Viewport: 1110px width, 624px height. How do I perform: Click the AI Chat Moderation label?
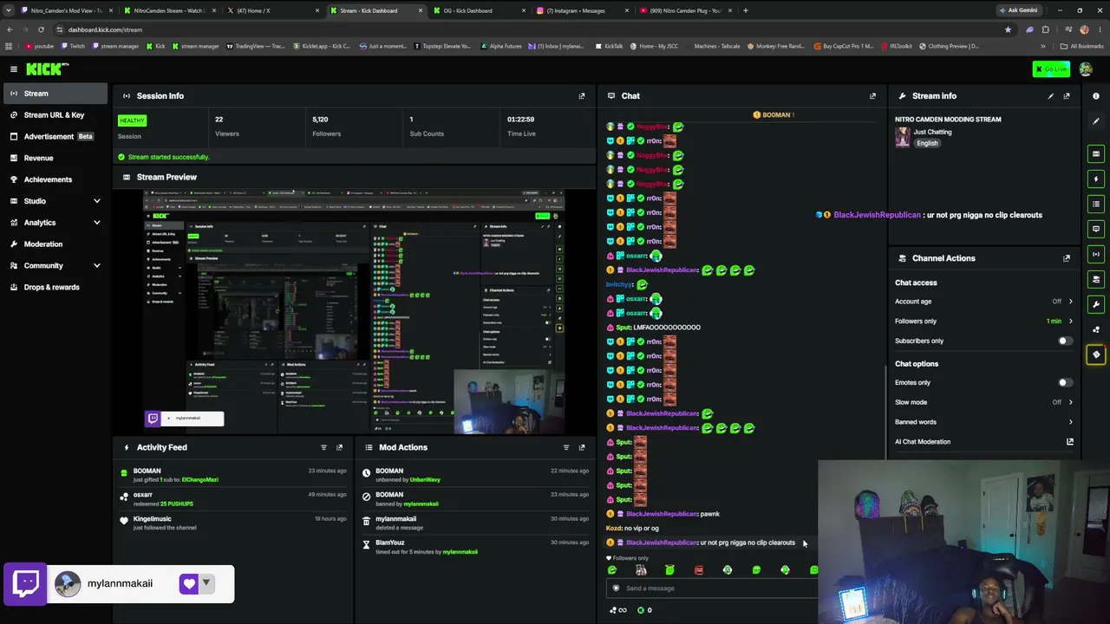coord(923,442)
